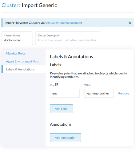The height and width of the screenshot is (154, 135).
Task: Click the Add Label button
Action: coord(62,109)
